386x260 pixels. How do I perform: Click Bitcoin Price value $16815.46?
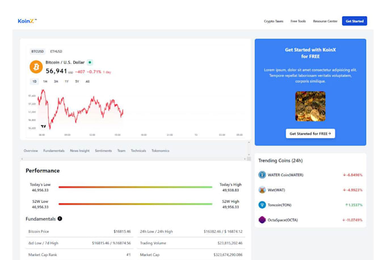[x=122, y=232]
